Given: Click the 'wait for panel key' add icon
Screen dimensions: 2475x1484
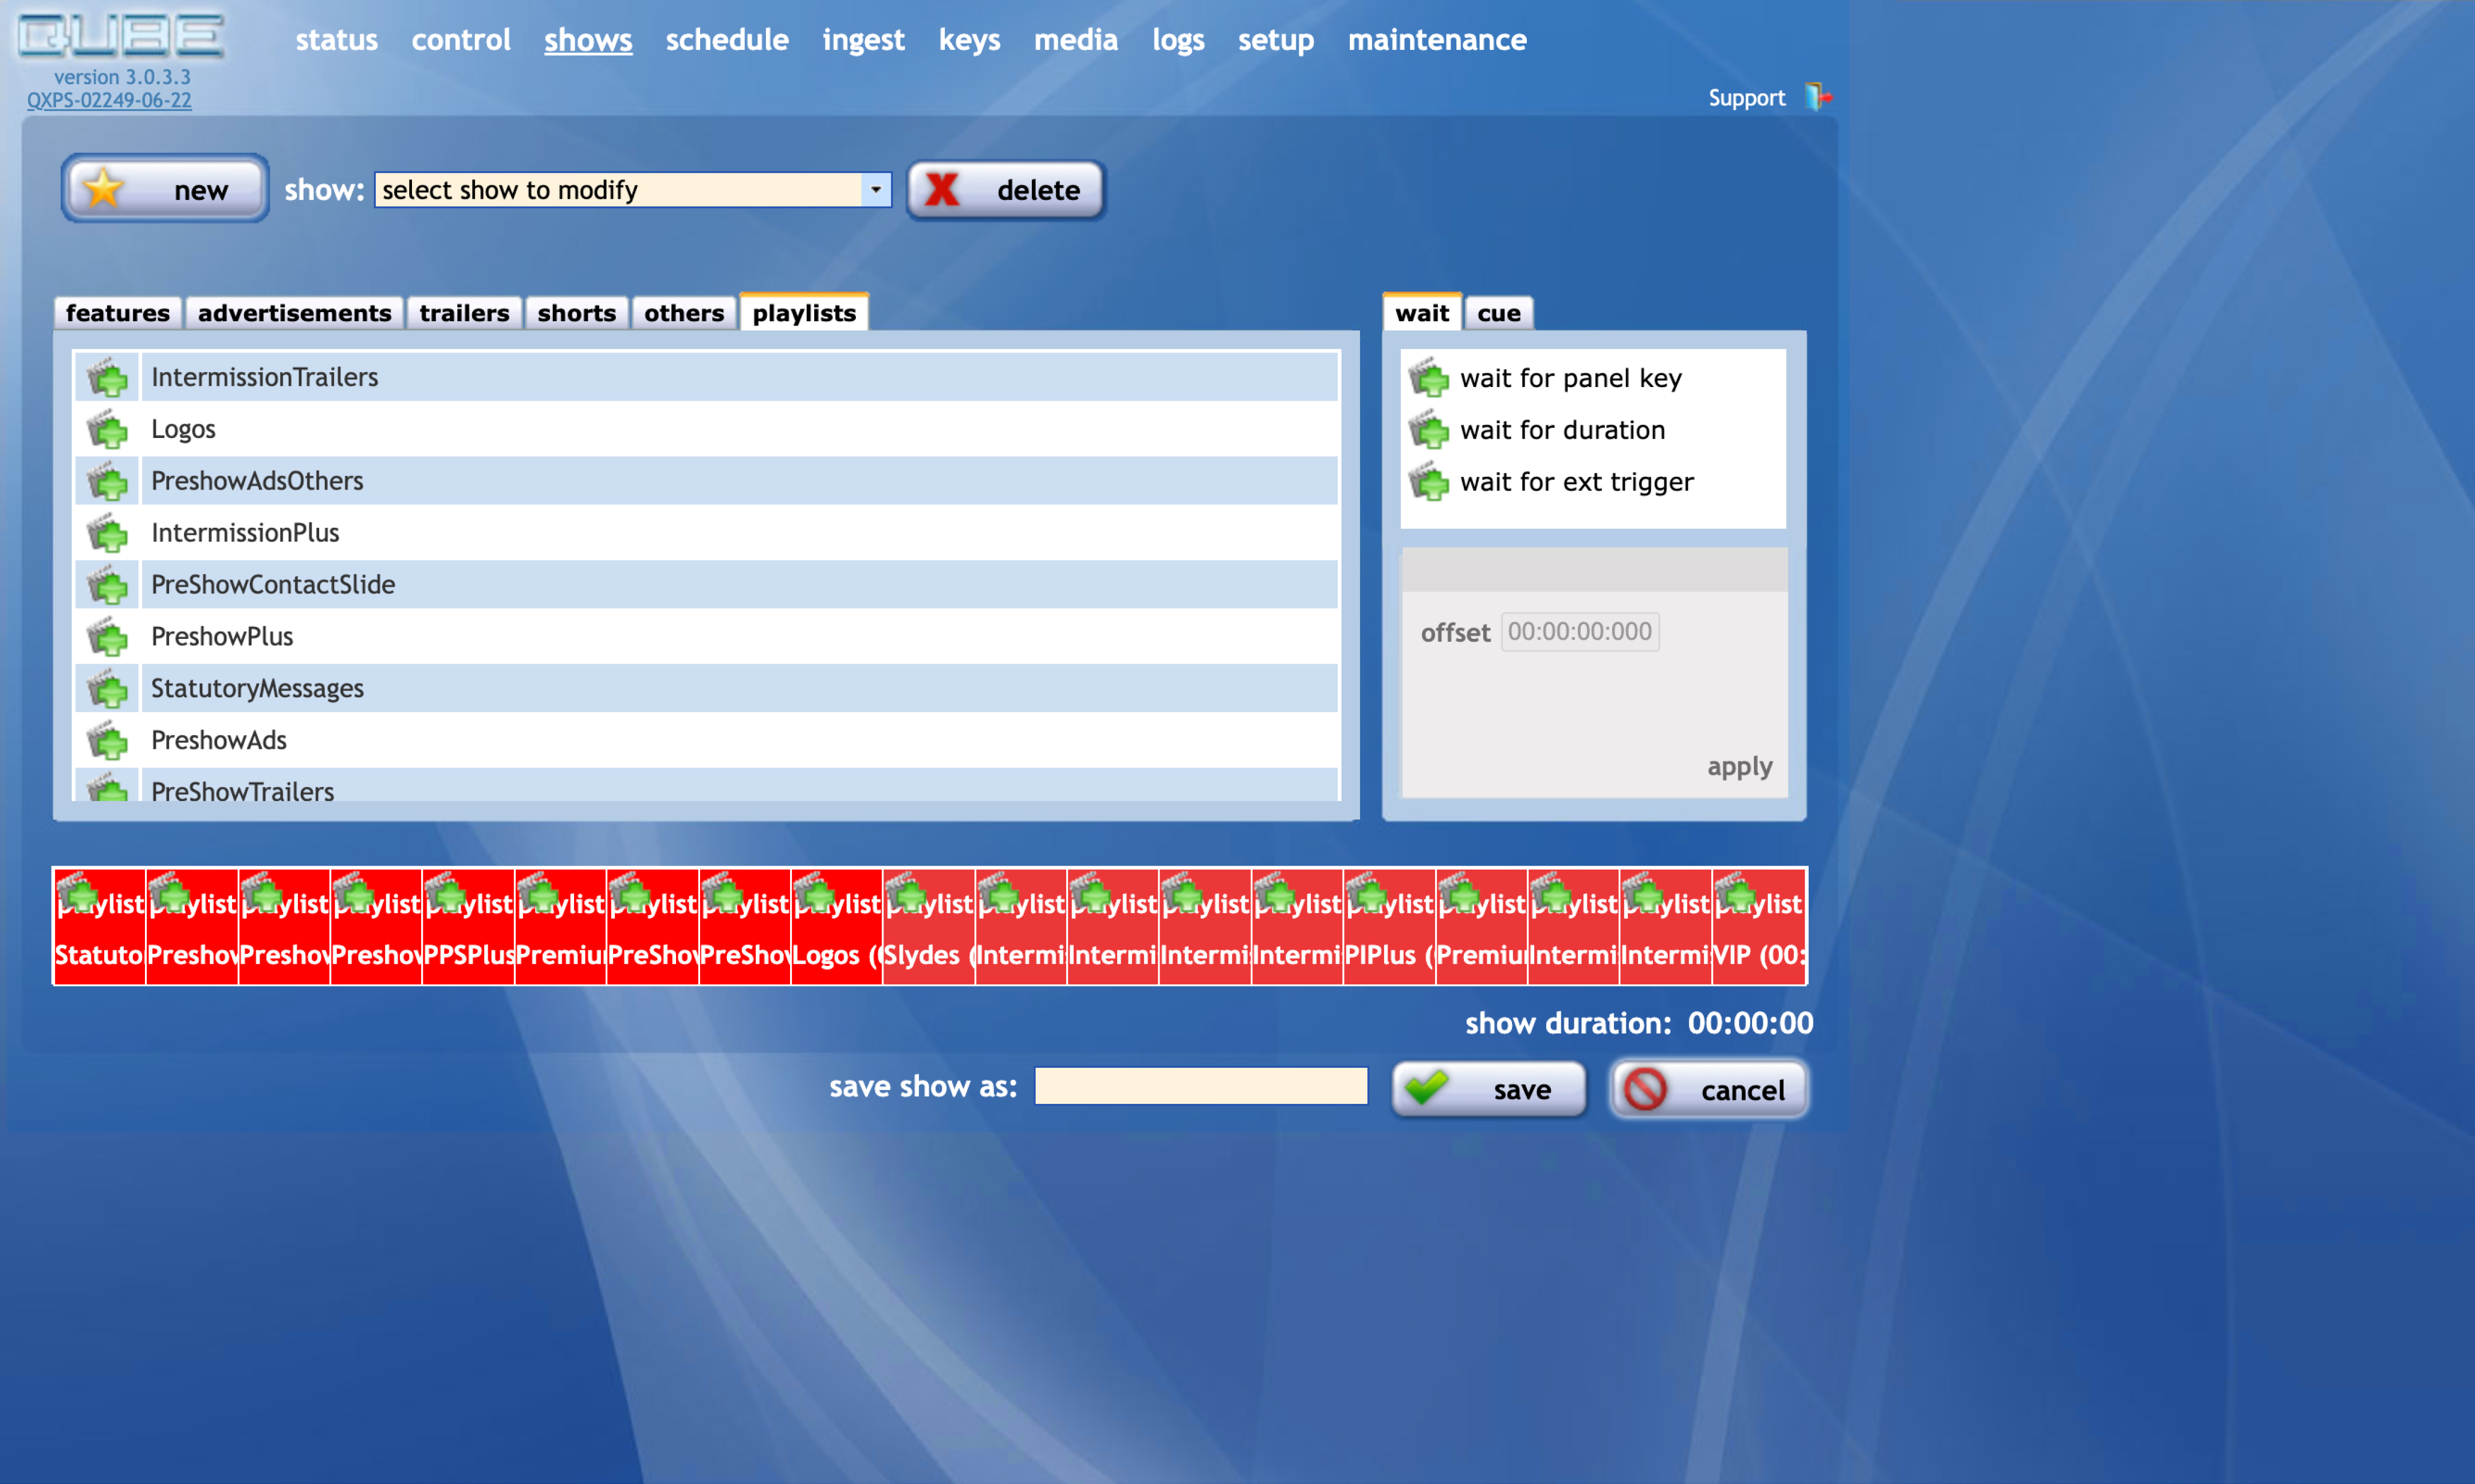Looking at the screenshot, I should (1431, 378).
